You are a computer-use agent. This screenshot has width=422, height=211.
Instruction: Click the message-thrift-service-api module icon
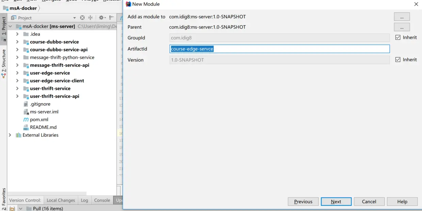coord(26,65)
